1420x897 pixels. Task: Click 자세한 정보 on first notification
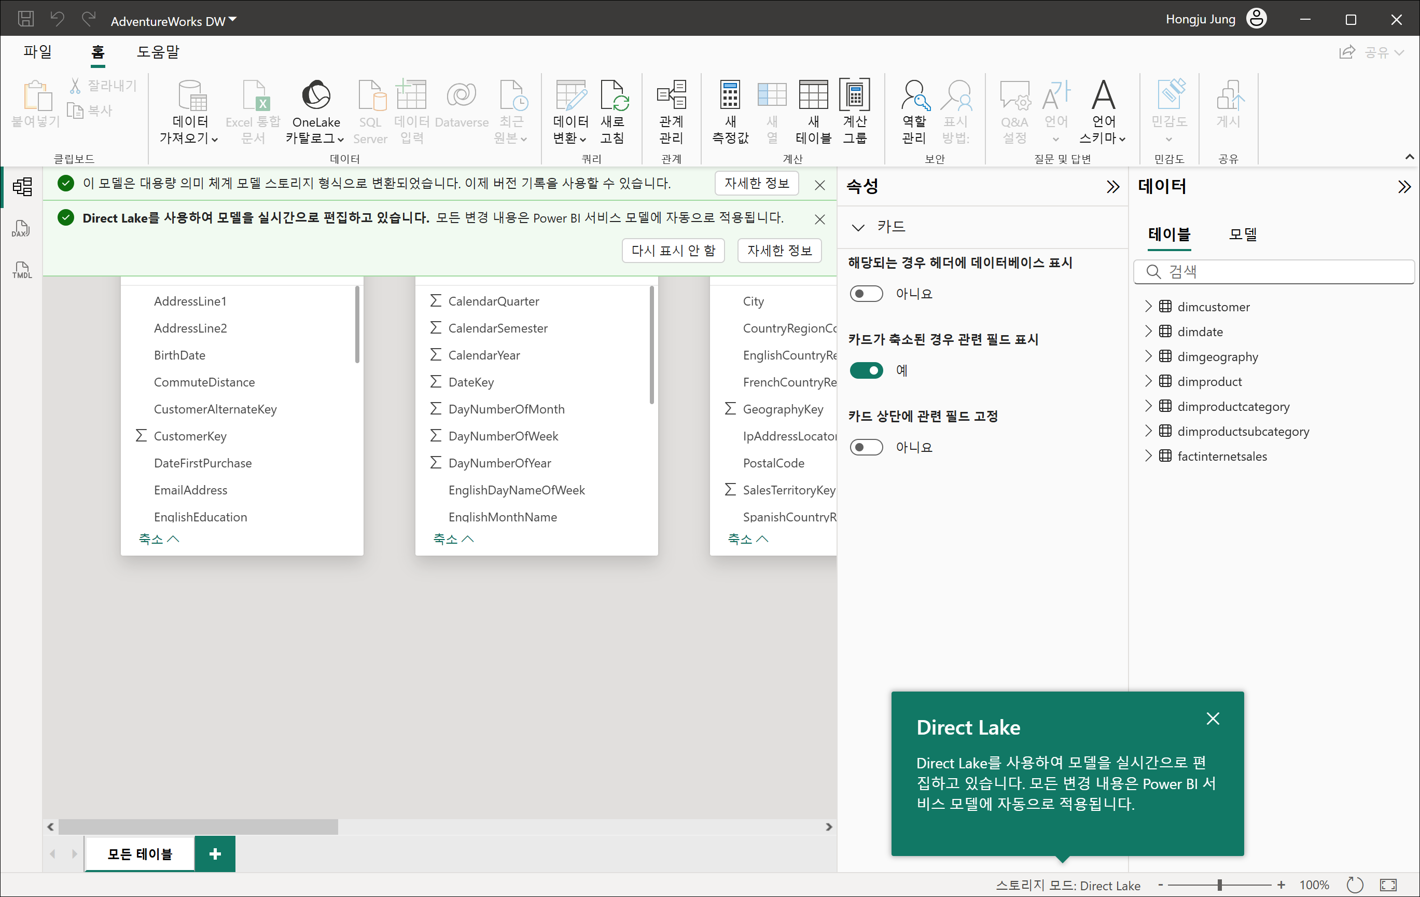757,184
